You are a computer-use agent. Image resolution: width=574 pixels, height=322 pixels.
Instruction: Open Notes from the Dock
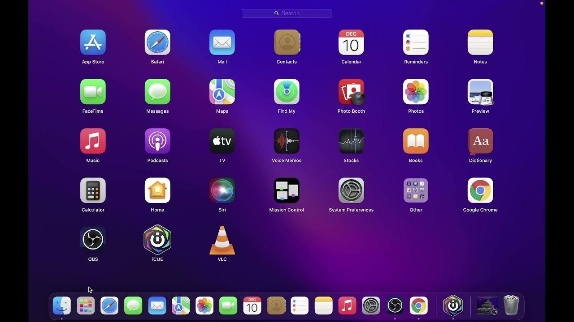pyautogui.click(x=323, y=306)
